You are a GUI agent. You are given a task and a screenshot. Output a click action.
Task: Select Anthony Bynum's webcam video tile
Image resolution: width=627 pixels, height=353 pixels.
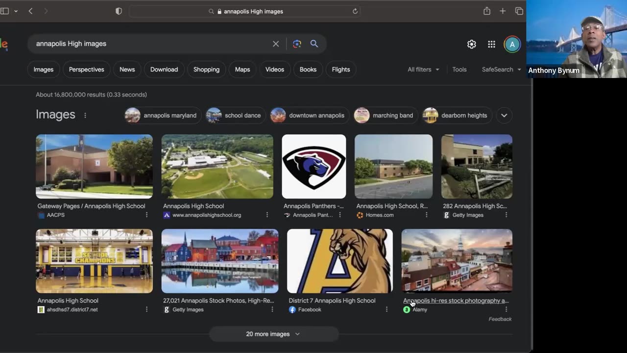(x=577, y=39)
